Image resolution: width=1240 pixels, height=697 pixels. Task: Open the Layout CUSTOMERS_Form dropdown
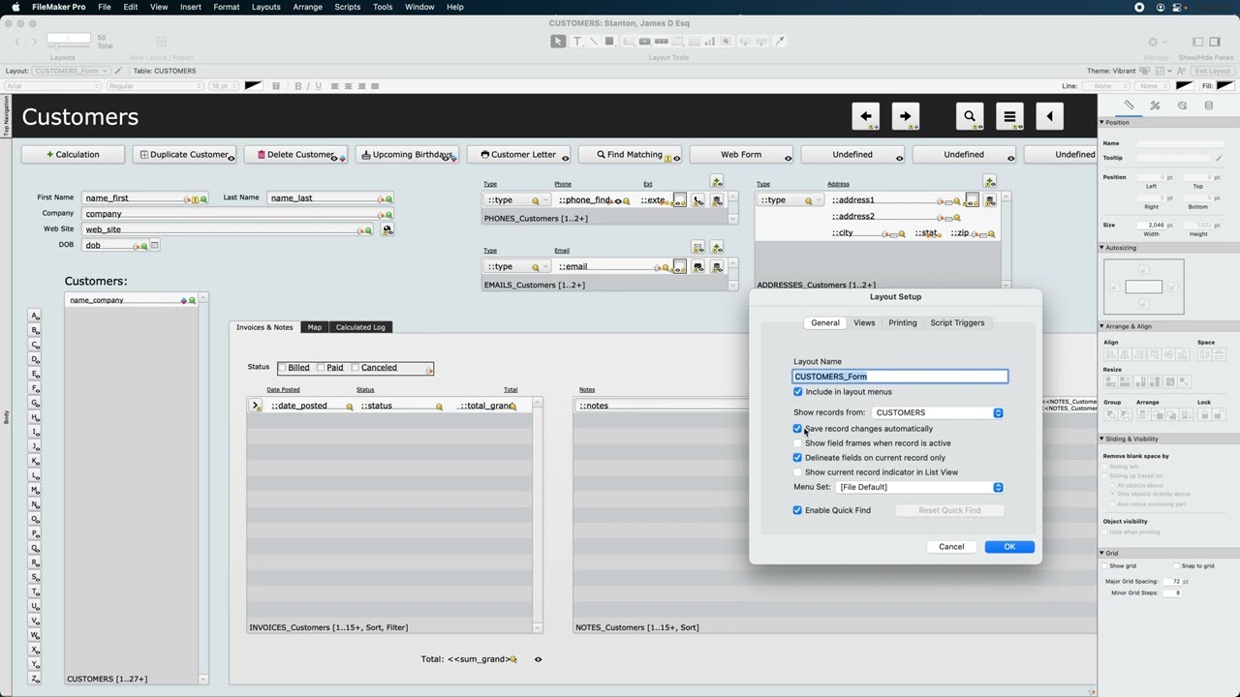tap(71, 71)
